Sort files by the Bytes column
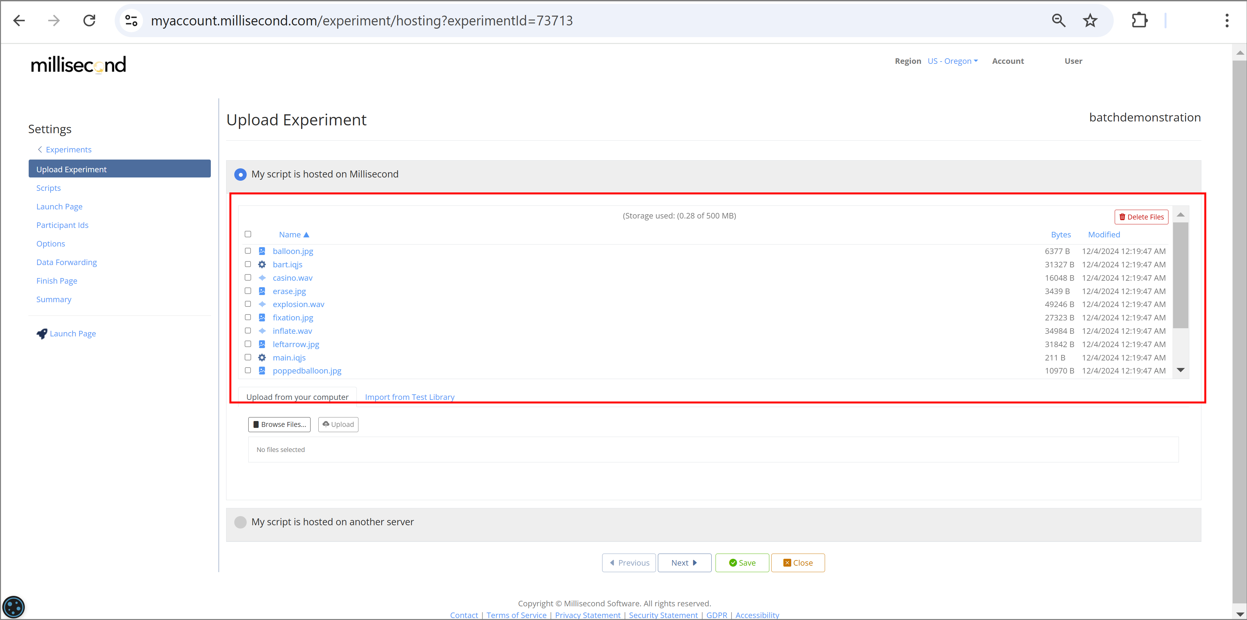Screen dimensions: 1247x620 [1061, 234]
